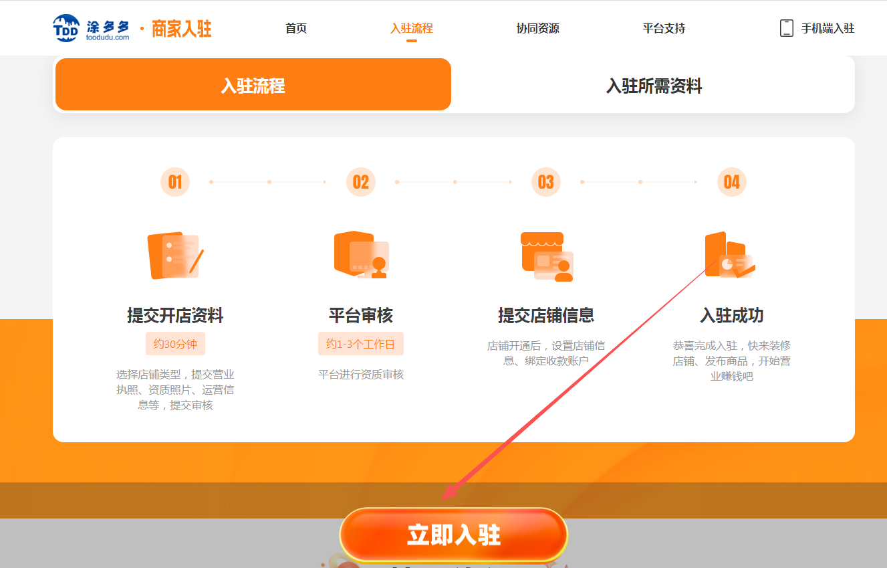The height and width of the screenshot is (568, 887).
Task: Click the mobile phone icon in header
Action: [786, 28]
